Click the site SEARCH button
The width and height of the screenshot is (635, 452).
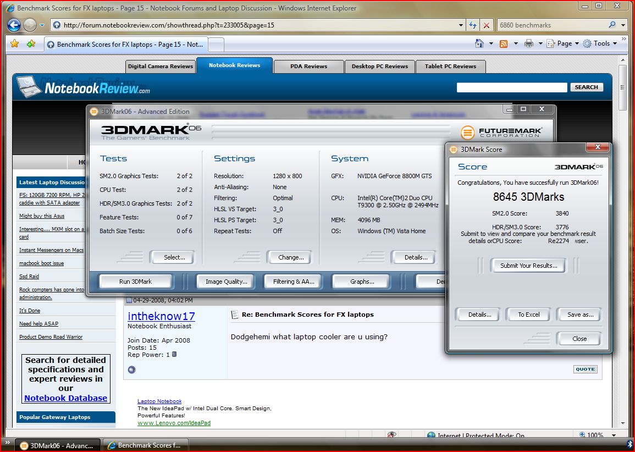click(x=587, y=87)
